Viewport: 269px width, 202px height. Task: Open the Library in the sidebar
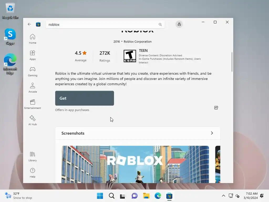(33, 157)
